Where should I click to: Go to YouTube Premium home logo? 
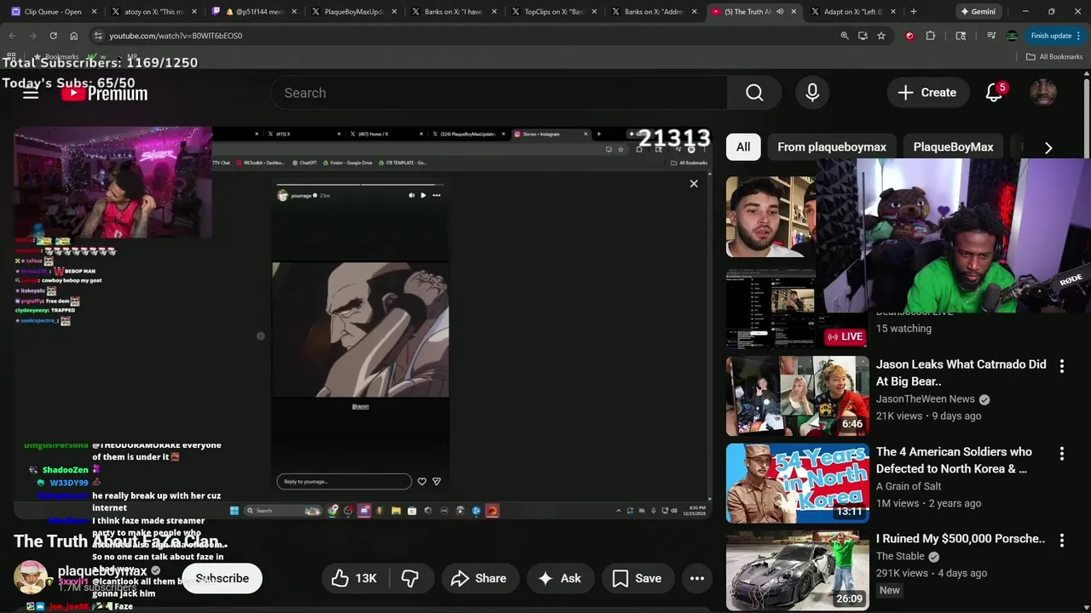coord(104,93)
